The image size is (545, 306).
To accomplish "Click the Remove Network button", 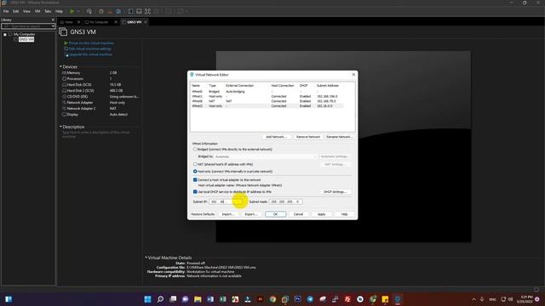I will coord(308,137).
